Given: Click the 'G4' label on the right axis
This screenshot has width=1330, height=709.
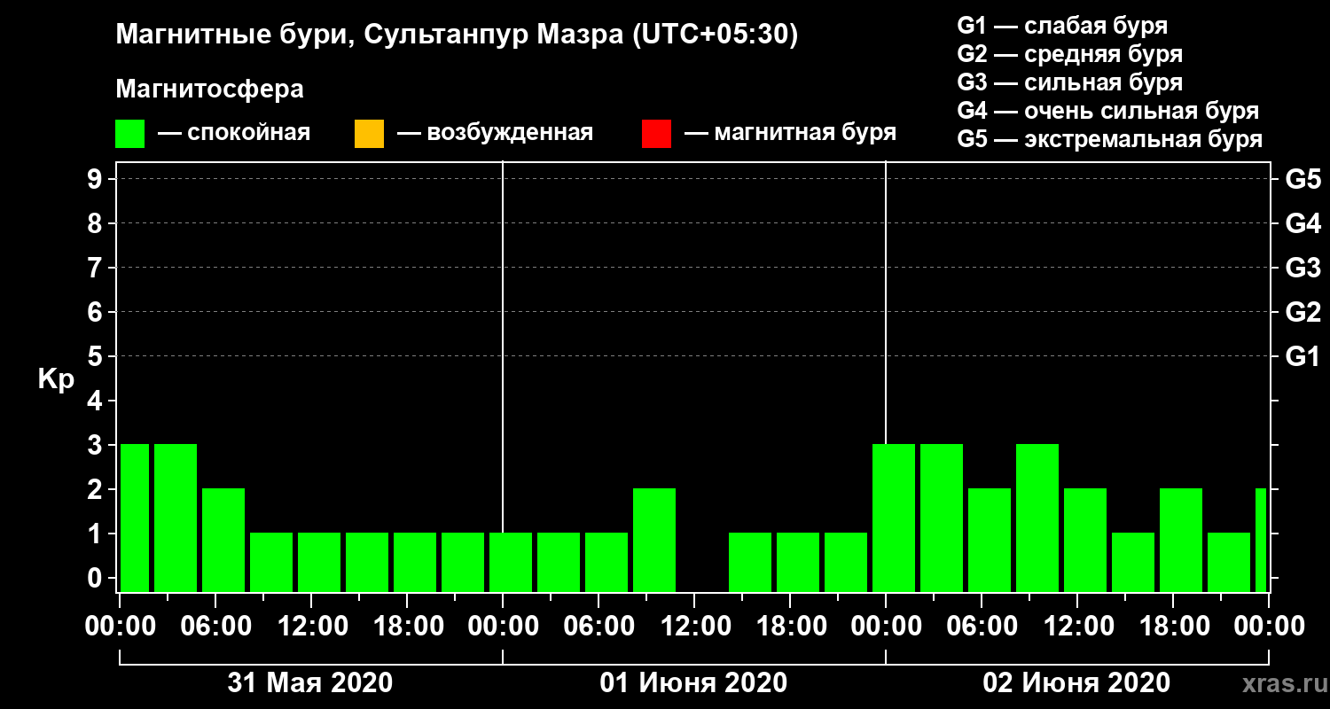Looking at the screenshot, I should [1303, 223].
